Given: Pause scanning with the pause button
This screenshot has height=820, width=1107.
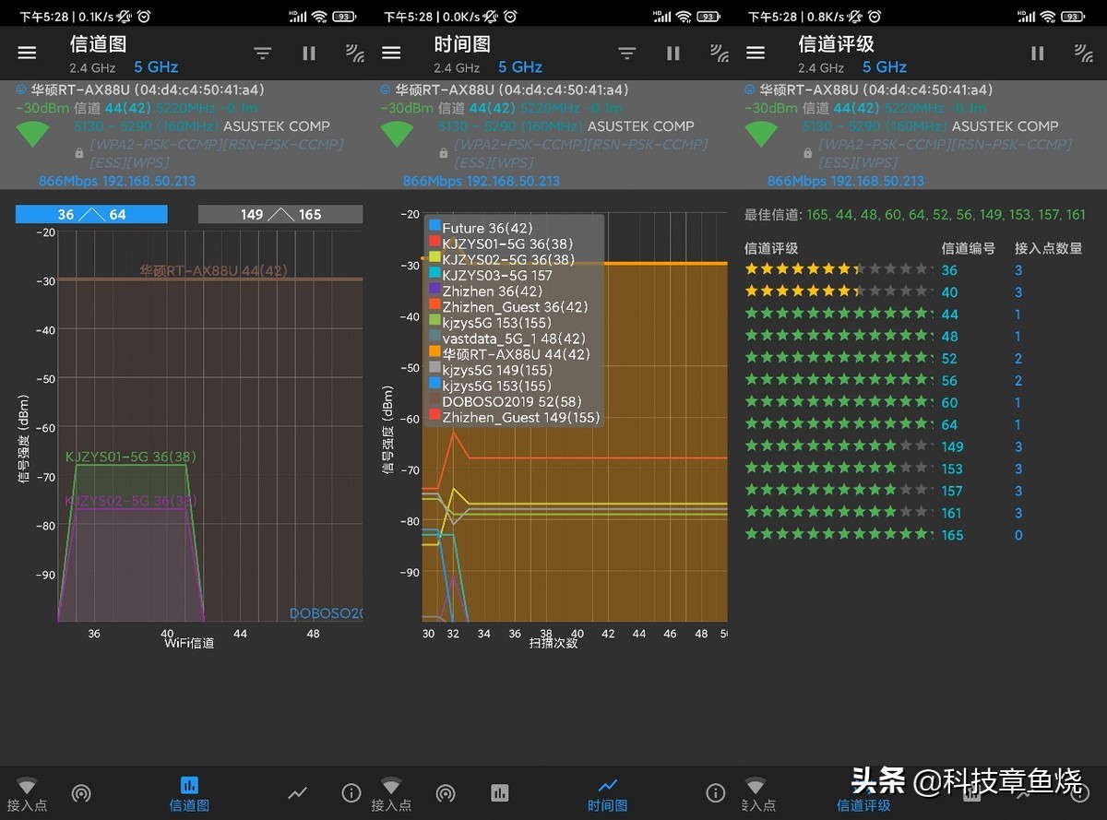Looking at the screenshot, I should point(308,53).
